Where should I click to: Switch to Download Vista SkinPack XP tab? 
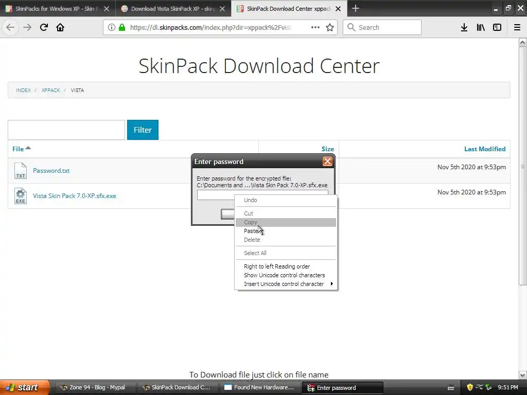pyautogui.click(x=173, y=9)
